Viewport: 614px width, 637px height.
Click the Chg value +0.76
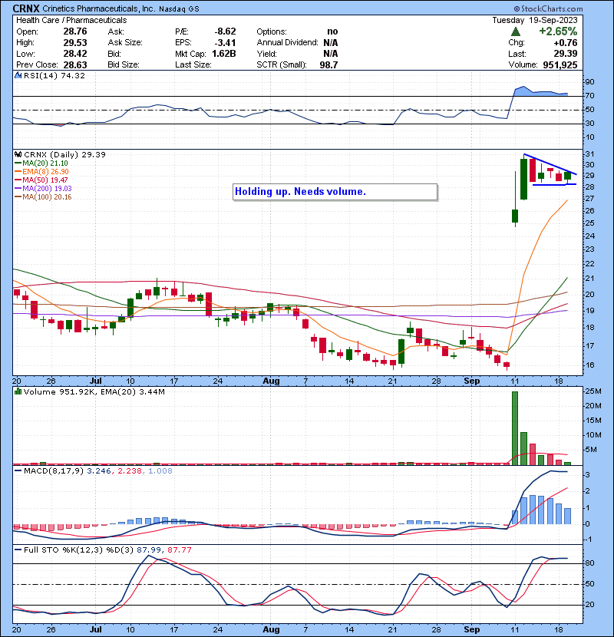pos(565,43)
